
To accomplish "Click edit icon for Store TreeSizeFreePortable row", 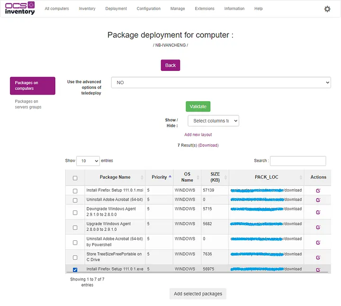I will (x=318, y=257).
